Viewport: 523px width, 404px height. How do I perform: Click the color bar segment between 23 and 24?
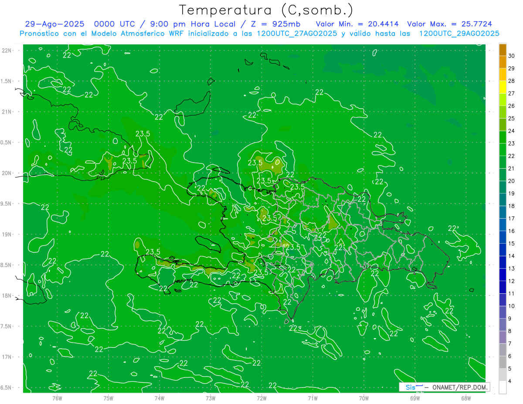tap(503, 137)
